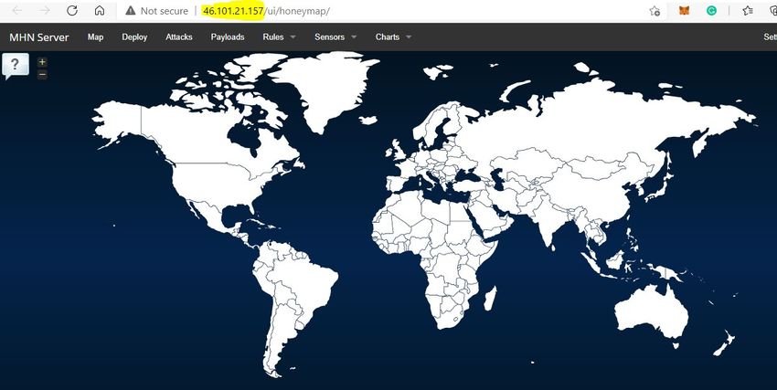Screen dimensions: 777x390
Task: Click the Not secure label text
Action: [x=164, y=11]
